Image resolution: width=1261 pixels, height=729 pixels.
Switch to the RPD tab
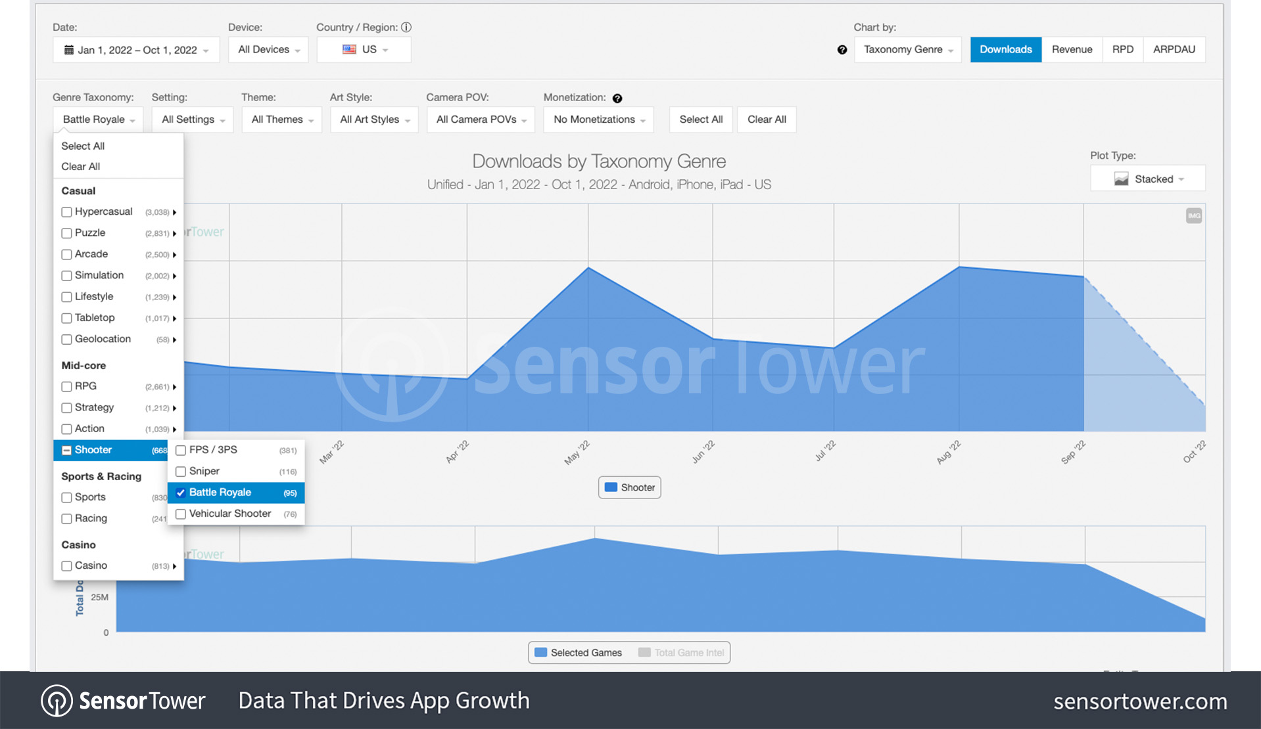pyautogui.click(x=1123, y=50)
